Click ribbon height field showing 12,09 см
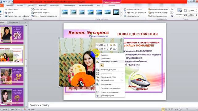The image size is (198, 111). pos(191,10)
